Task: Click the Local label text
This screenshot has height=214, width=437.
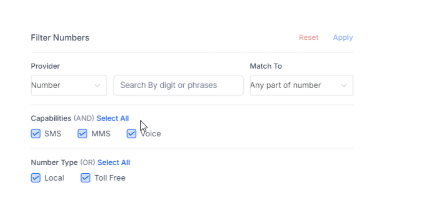Action: (x=54, y=178)
